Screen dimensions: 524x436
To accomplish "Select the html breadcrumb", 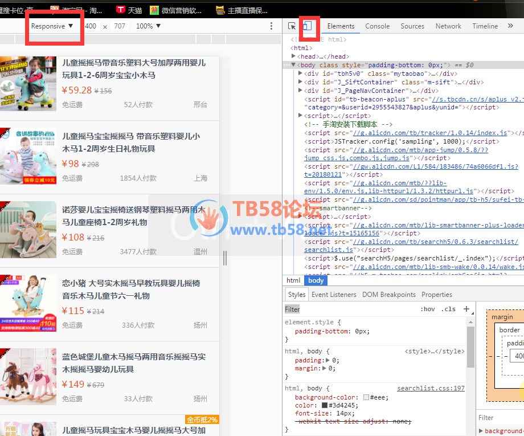I will [293, 280].
